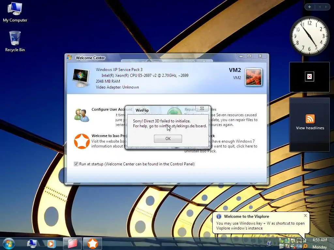Screen dimensions: 334x250
Task: Click the blue help question mark tray icon
Action: point(269,243)
